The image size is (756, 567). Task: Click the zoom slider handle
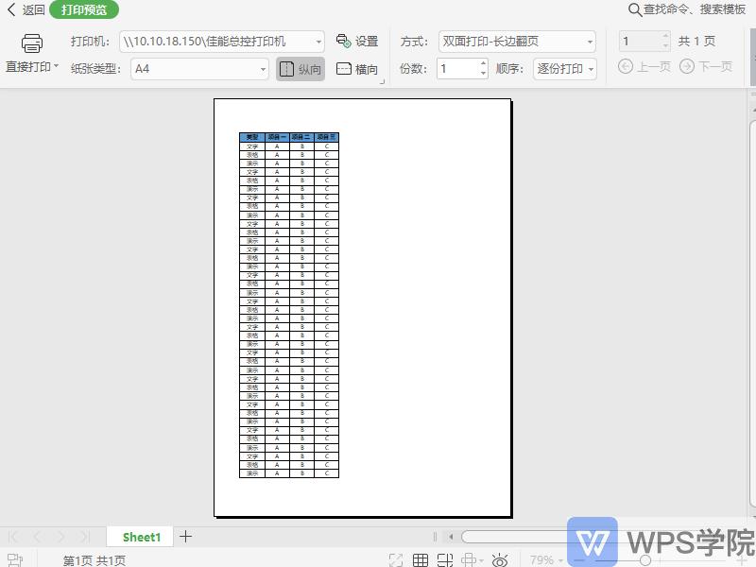coord(645,560)
